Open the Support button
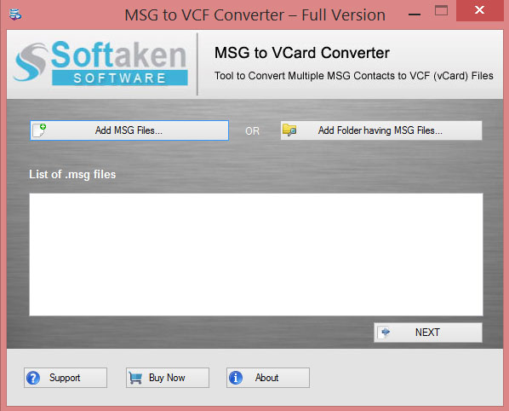 (66, 378)
